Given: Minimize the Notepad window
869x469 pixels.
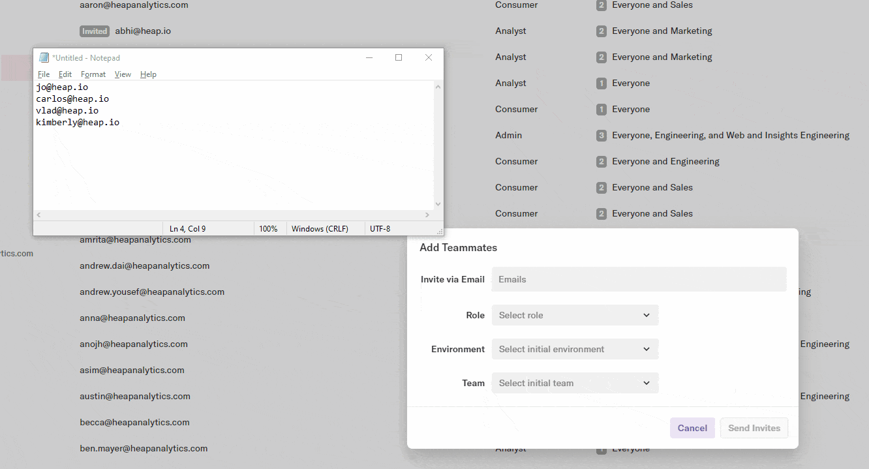Looking at the screenshot, I should tap(369, 57).
